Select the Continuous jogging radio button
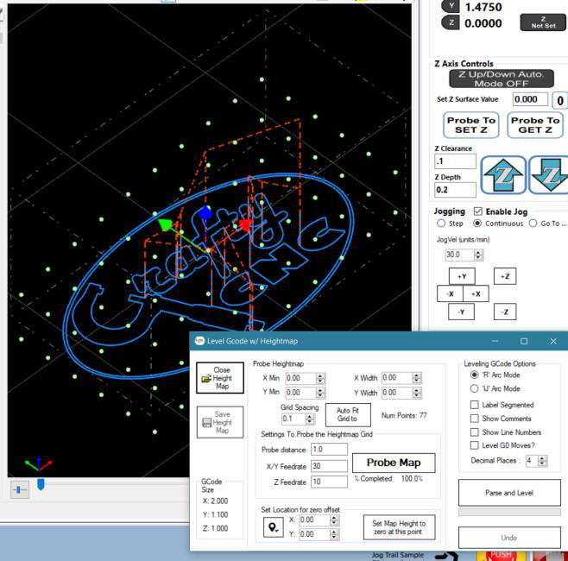Viewport: 568px width, 561px height. click(x=477, y=224)
